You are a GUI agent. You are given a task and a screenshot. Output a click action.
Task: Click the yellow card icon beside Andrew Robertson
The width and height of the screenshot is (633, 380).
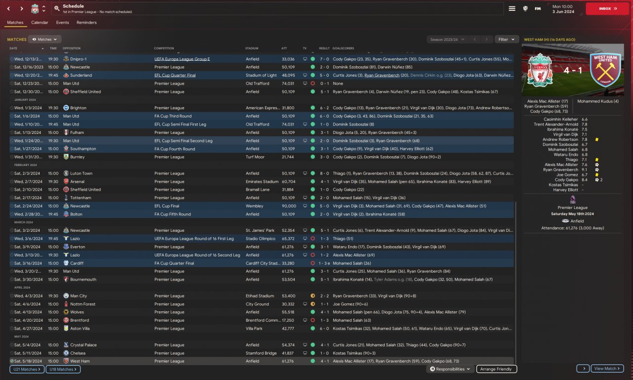(x=597, y=139)
